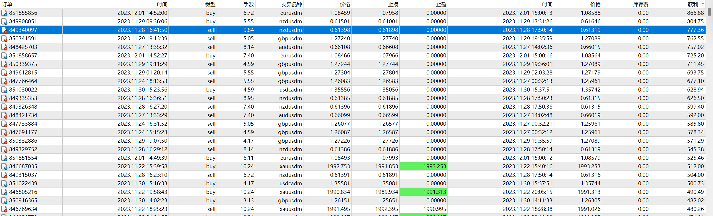Sort by the 订单 column header
This screenshot has height=216, width=713.
(31, 4)
